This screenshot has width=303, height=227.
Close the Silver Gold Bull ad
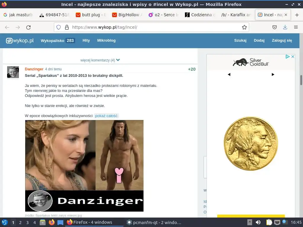293,56
